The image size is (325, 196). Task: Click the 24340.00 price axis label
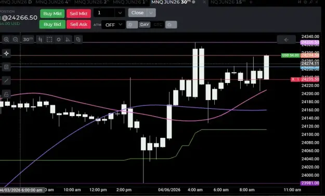tap(310, 37)
